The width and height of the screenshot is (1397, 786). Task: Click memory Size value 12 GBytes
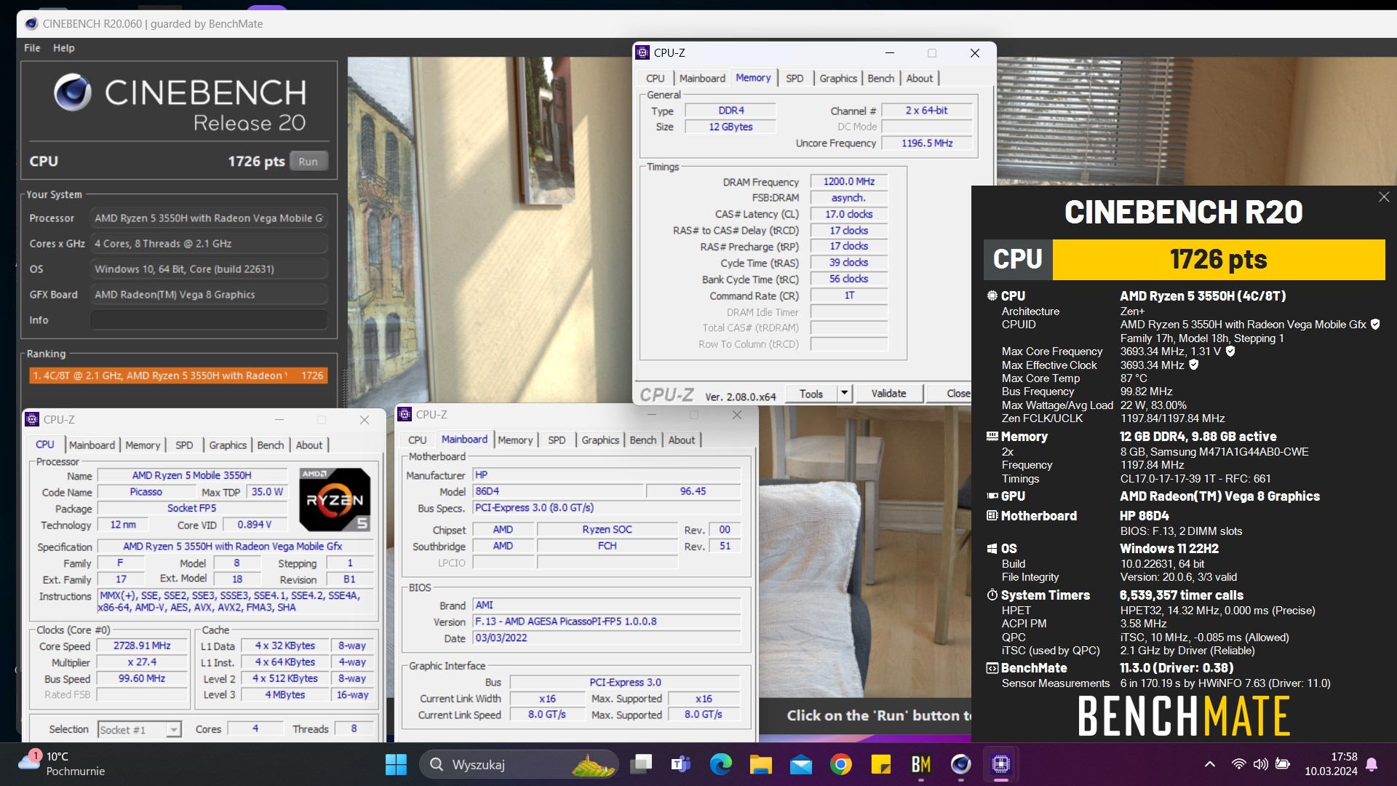[x=731, y=127]
